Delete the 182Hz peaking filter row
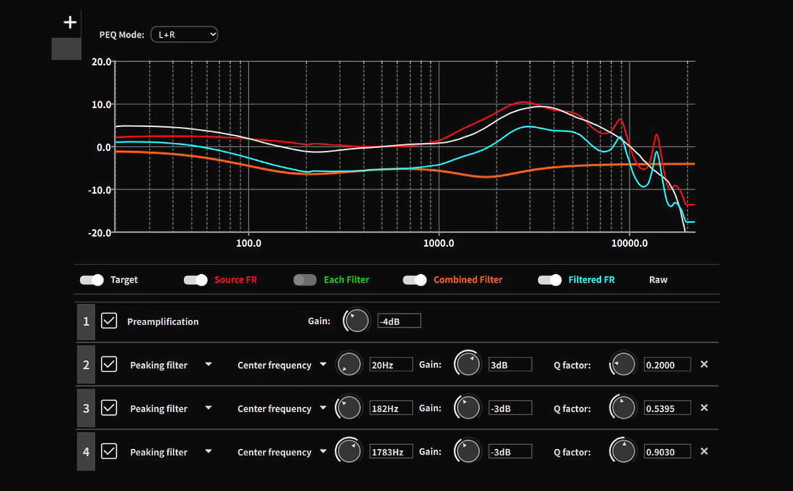This screenshot has width=793, height=491. click(x=704, y=408)
